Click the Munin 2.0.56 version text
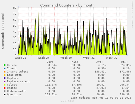135x104 pixels. tap(67, 101)
